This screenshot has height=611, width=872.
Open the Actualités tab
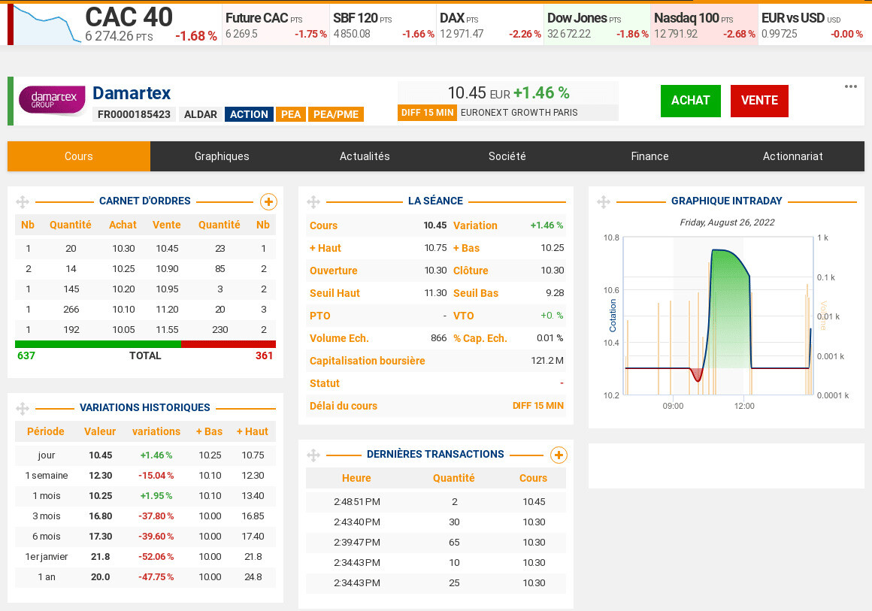click(x=365, y=156)
